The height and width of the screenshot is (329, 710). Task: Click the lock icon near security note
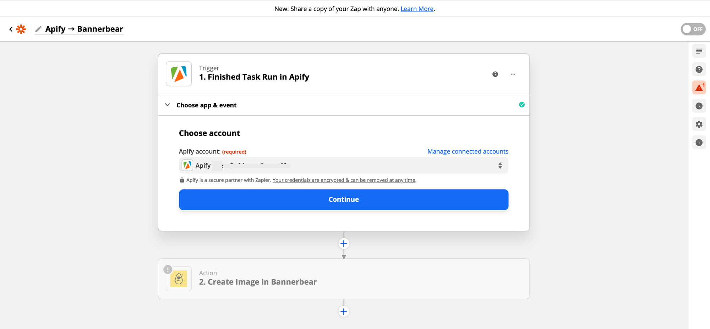(182, 180)
